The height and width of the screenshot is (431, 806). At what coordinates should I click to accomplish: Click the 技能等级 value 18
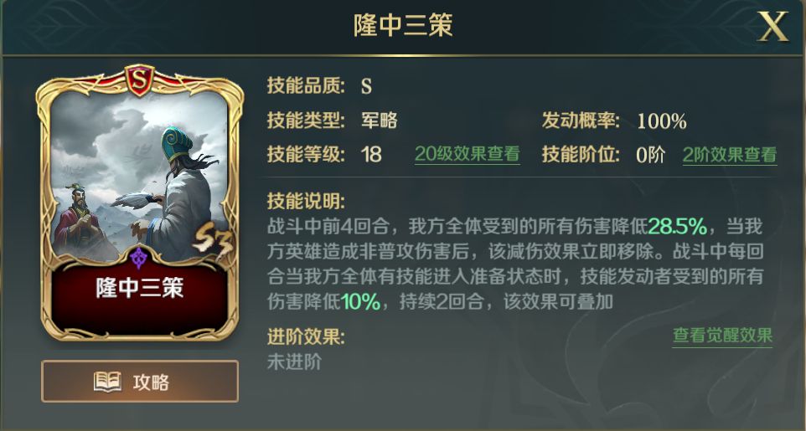[371, 154]
